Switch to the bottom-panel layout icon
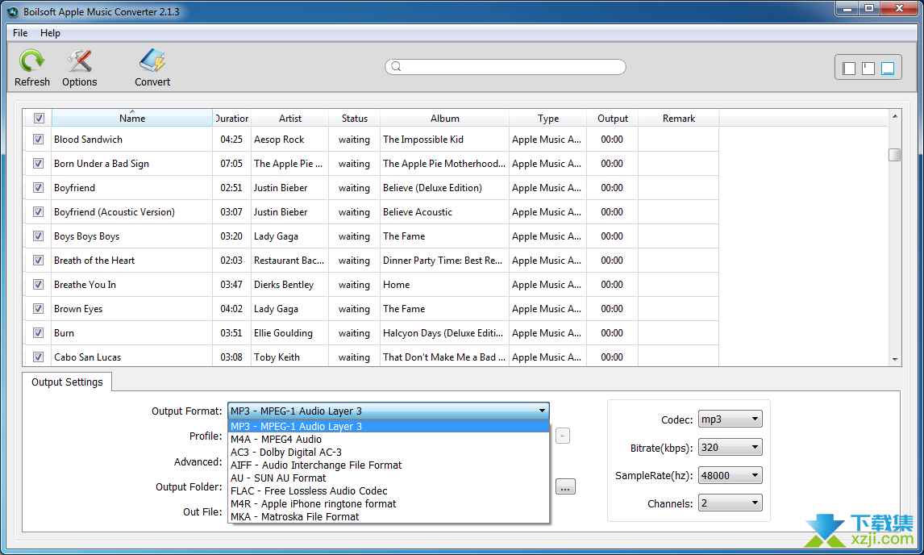 pyautogui.click(x=888, y=69)
